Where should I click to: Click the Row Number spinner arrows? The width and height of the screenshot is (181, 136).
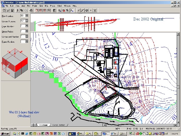(27, 16)
